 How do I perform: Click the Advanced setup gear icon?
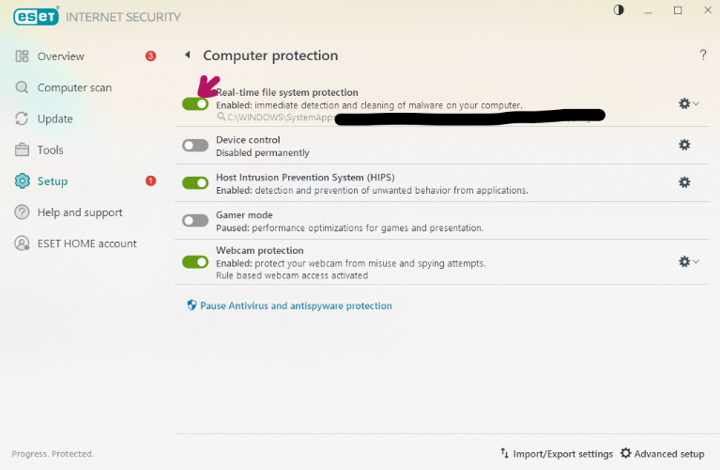[626, 454]
